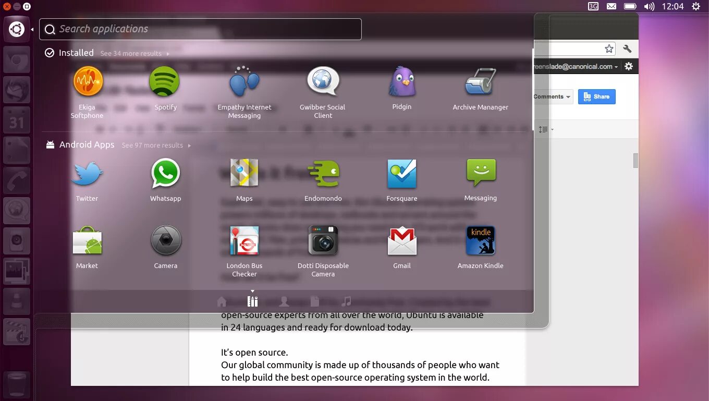Launch Empathy Internet Messaging
This screenshot has height=401, width=709.
[x=245, y=82]
